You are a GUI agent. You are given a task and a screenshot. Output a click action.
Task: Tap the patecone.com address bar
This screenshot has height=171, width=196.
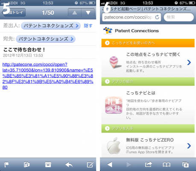132,17
